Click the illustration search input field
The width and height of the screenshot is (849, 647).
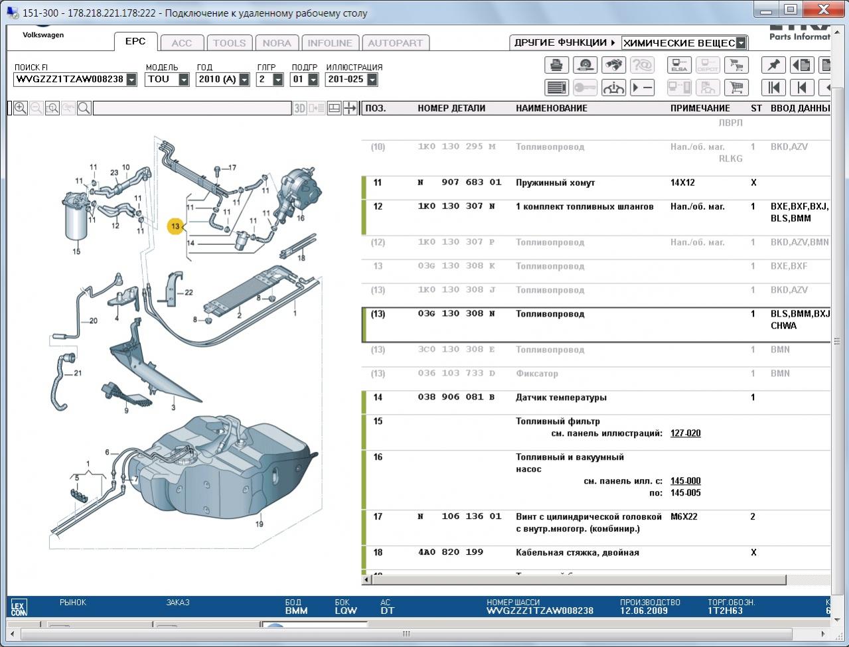click(193, 108)
